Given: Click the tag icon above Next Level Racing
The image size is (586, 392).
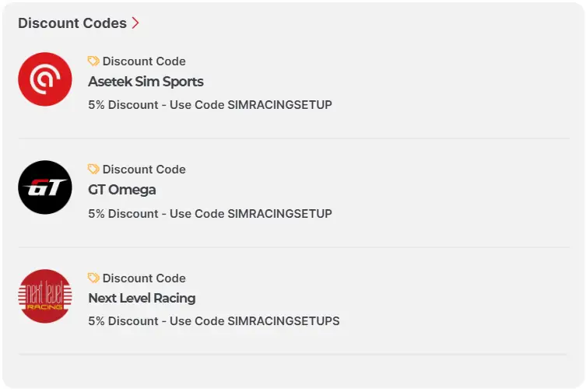Looking at the screenshot, I should 93,278.
